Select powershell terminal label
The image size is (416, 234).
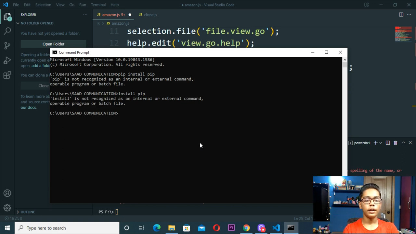point(359,143)
